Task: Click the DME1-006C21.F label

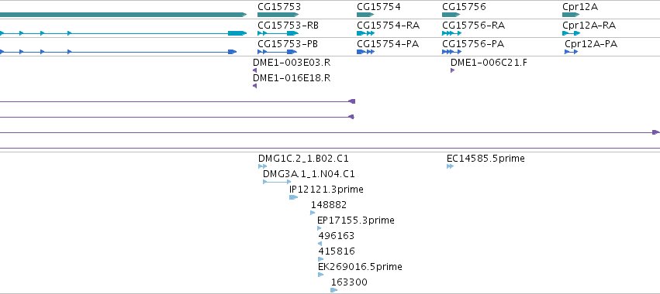Action: pyautogui.click(x=489, y=63)
